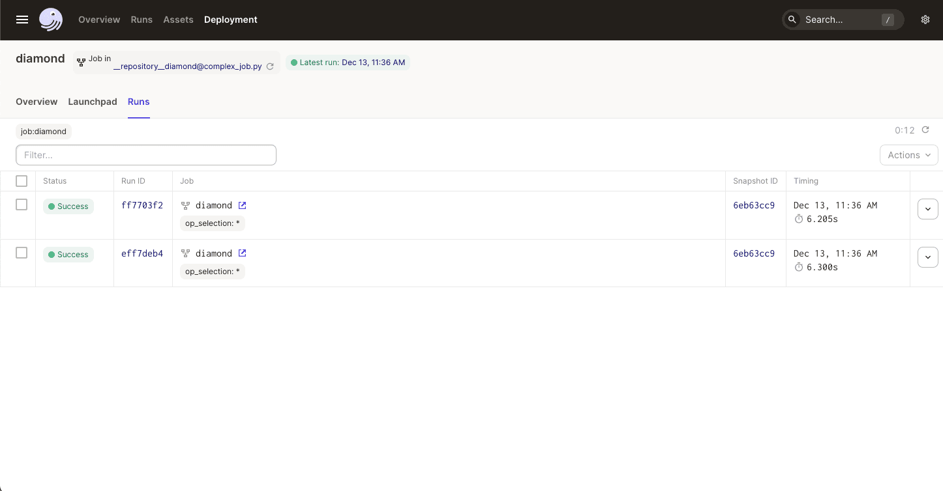Click the Dagster logo
Screen dimensions: 943x491
tap(51, 20)
